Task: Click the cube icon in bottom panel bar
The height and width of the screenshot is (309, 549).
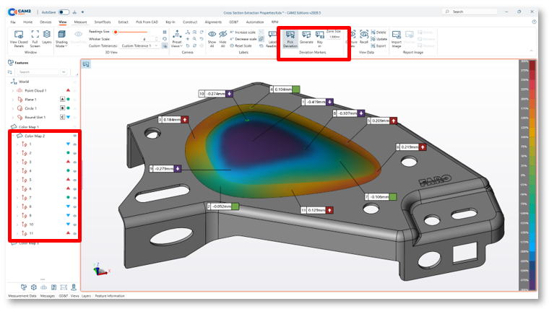Action: [34, 287]
